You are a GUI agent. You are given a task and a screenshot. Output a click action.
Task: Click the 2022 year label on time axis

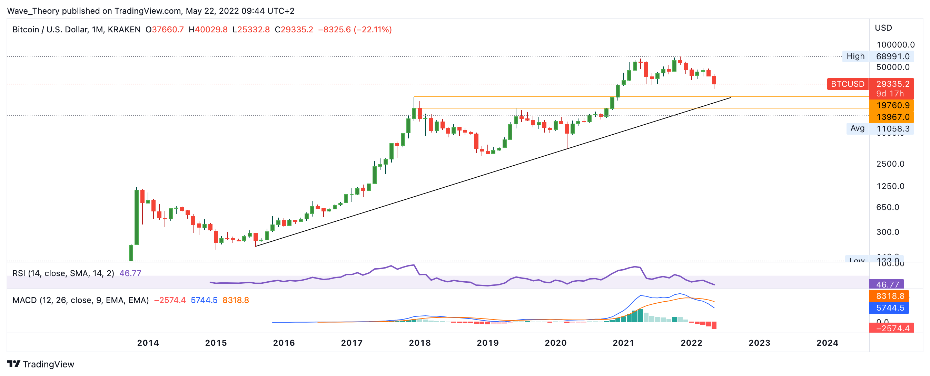click(x=691, y=343)
